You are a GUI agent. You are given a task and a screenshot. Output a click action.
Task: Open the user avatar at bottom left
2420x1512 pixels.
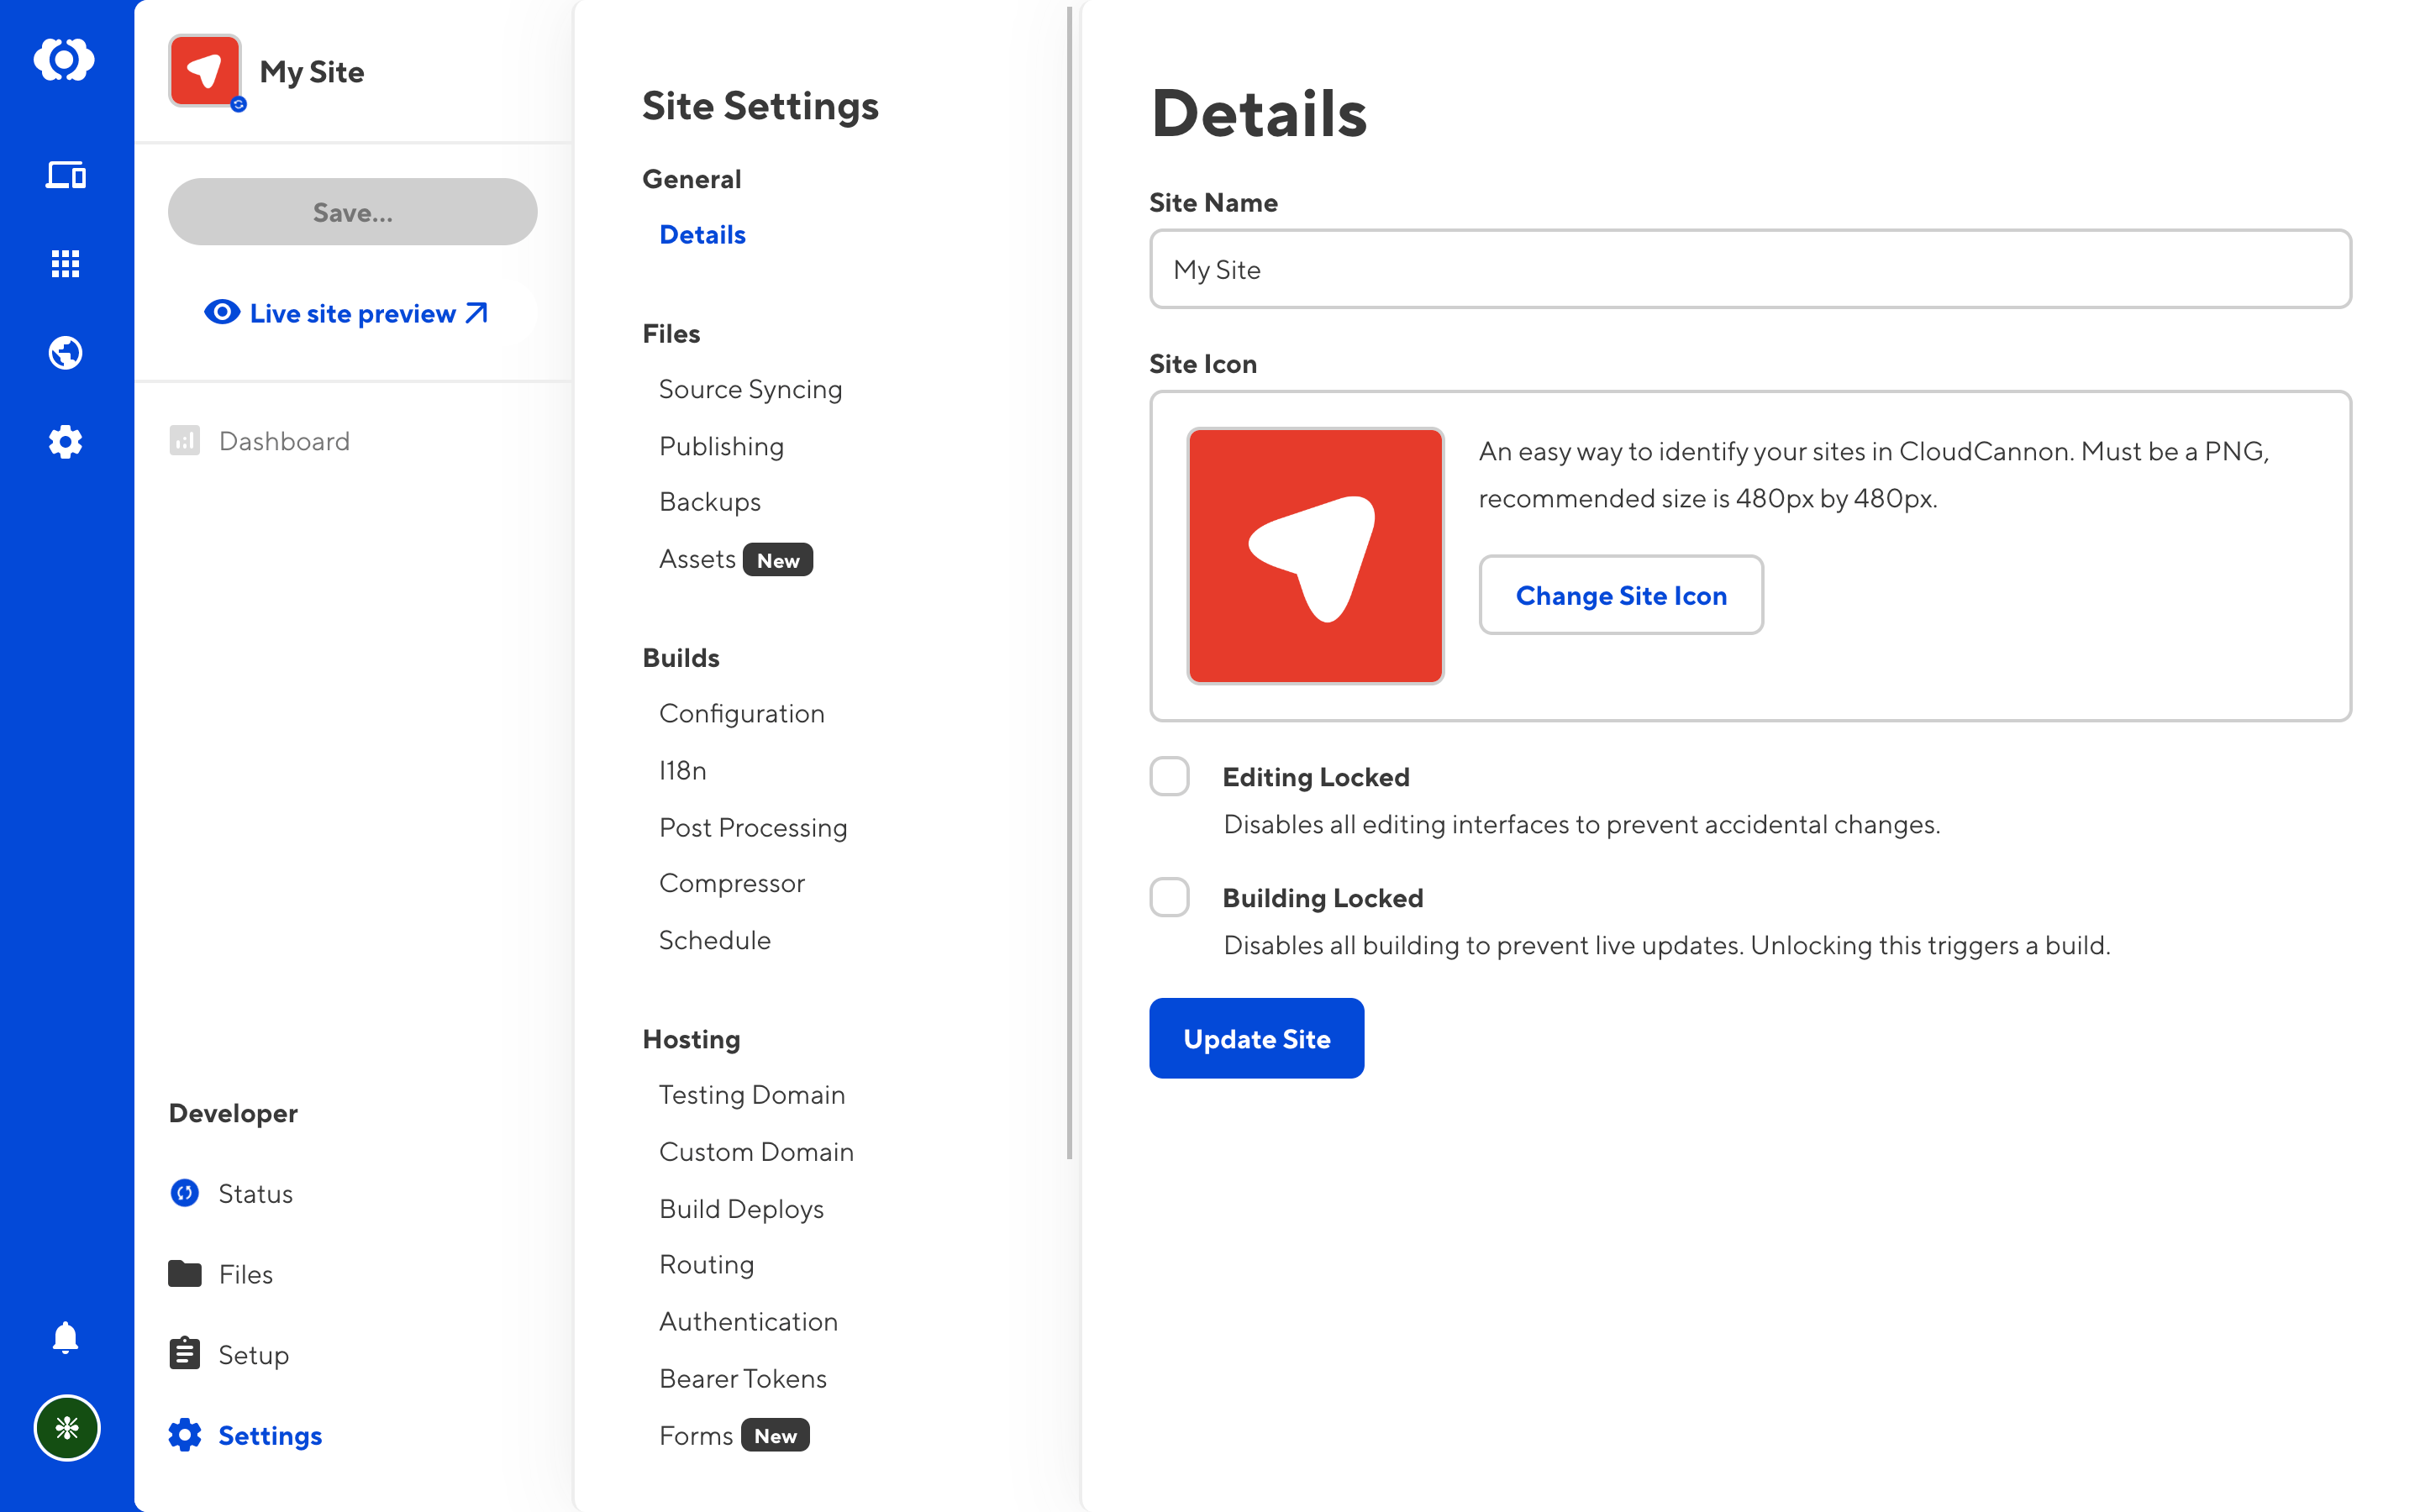(x=66, y=1427)
